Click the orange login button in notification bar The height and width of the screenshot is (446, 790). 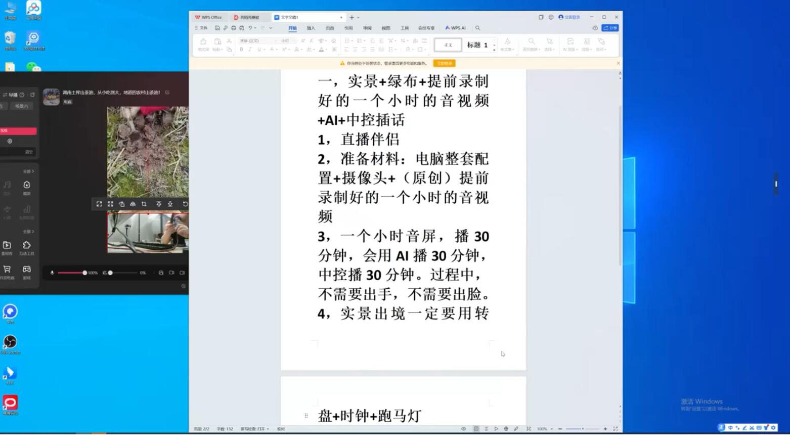tap(445, 63)
